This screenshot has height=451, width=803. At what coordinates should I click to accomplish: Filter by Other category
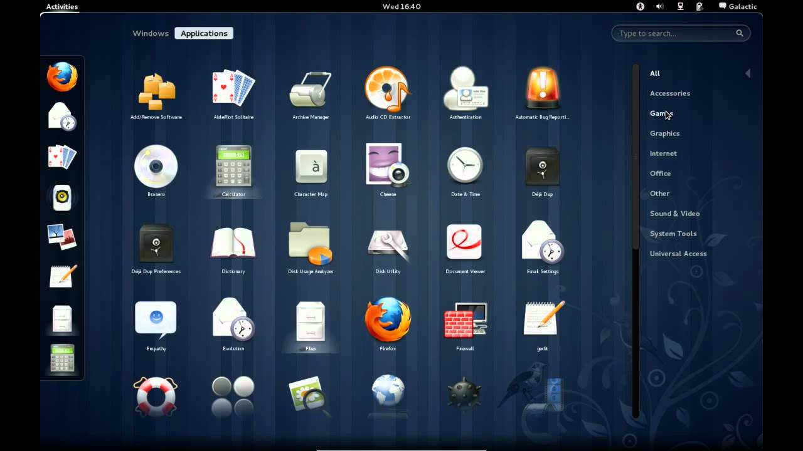point(659,194)
